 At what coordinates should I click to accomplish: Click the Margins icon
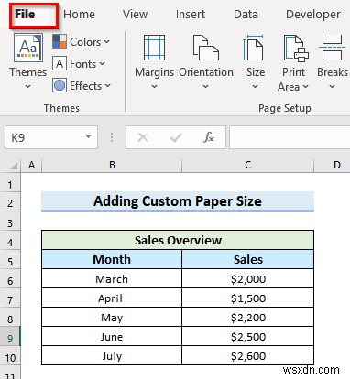click(x=154, y=48)
